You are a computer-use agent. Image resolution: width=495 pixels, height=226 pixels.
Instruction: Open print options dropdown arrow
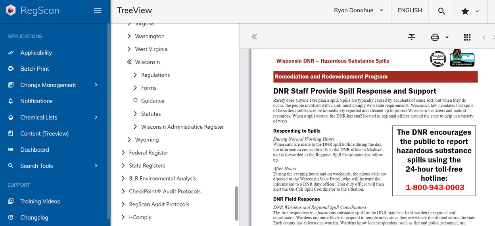(447, 37)
